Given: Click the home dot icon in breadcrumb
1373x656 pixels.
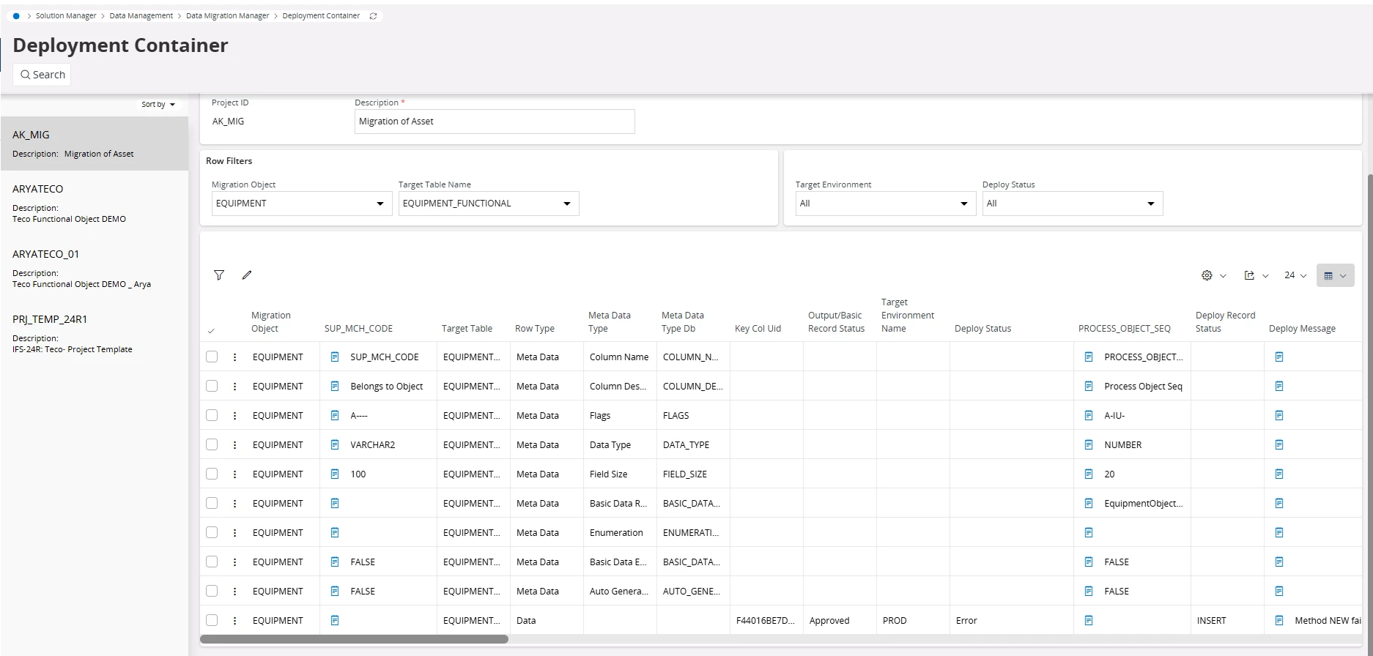Looking at the screenshot, I should pyautogui.click(x=16, y=16).
